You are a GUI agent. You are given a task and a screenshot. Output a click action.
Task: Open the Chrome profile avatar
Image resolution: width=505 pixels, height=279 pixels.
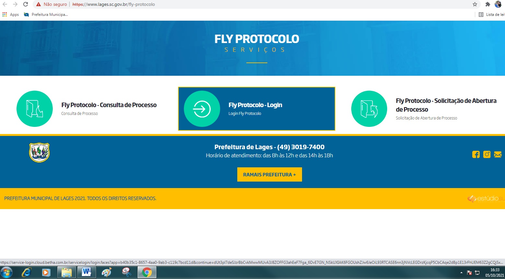pyautogui.click(x=499, y=5)
